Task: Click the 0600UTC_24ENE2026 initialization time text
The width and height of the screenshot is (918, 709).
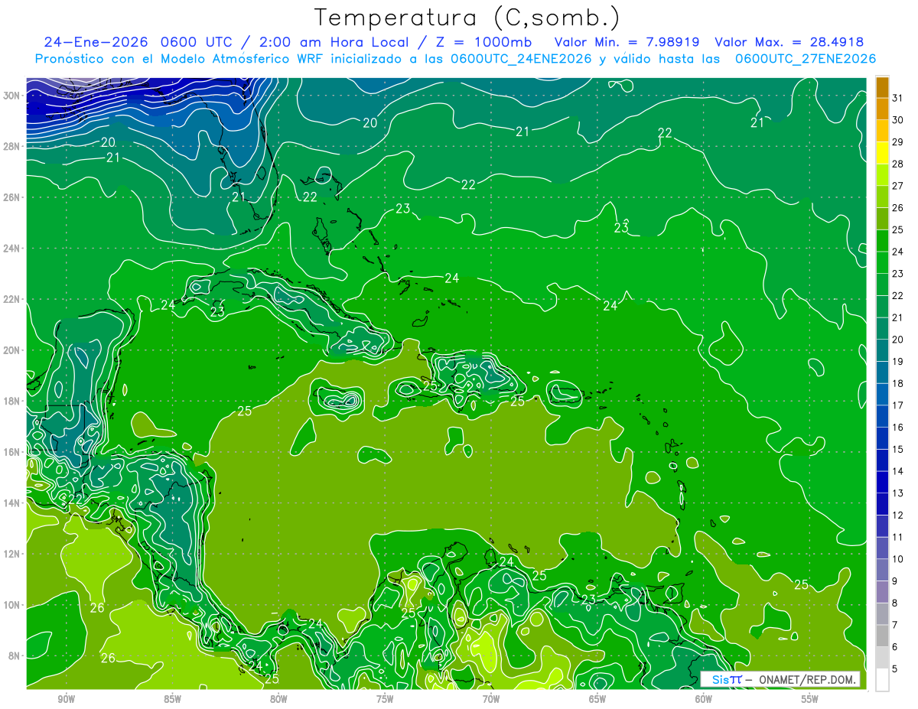Action: 521,59
